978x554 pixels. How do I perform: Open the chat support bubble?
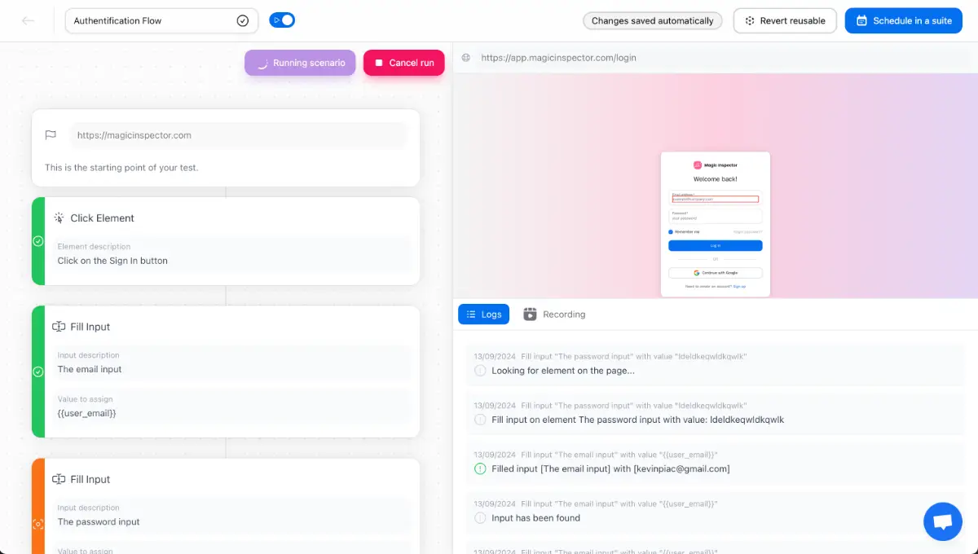click(x=943, y=521)
